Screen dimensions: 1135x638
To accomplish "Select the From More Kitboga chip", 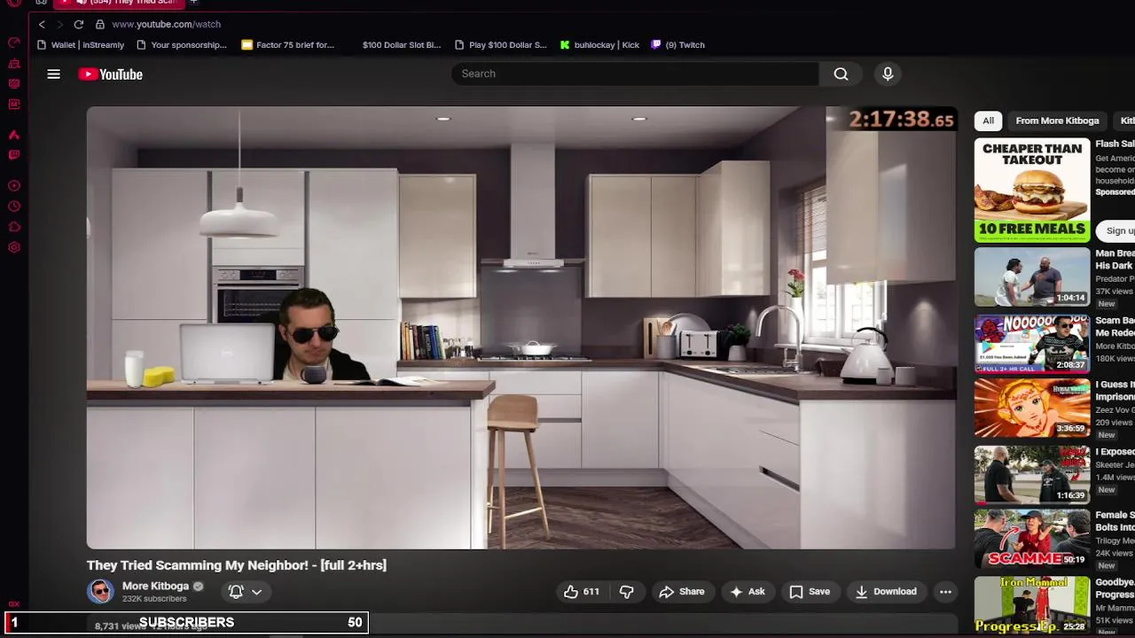I will (1057, 121).
